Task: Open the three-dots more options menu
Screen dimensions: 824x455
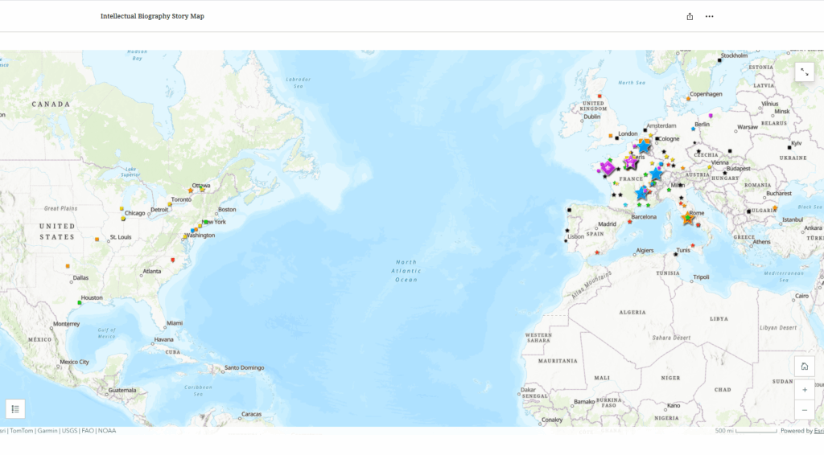Action: (709, 16)
